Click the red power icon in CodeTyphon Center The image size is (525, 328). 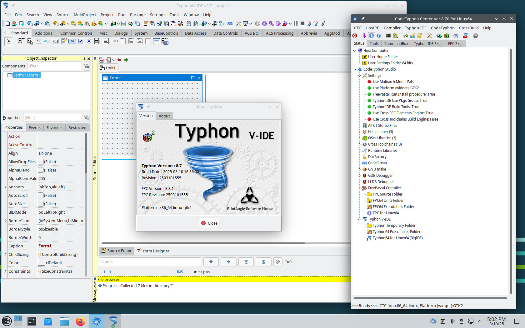(355, 36)
